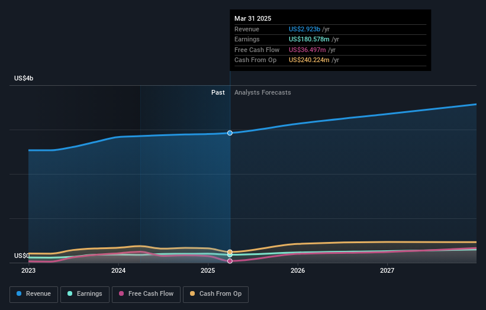Click the 'Cash From Op' label in tooltip
Screen dimensions: 486x310
pos(255,60)
